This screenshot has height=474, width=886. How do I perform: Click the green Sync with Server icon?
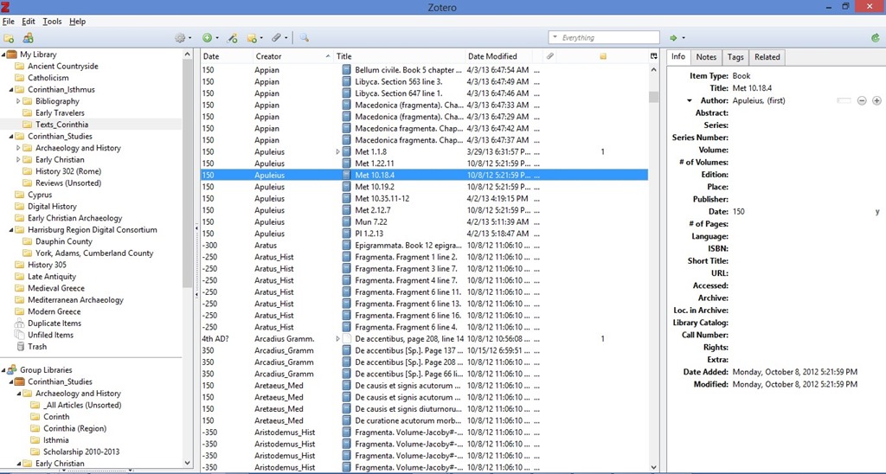876,38
